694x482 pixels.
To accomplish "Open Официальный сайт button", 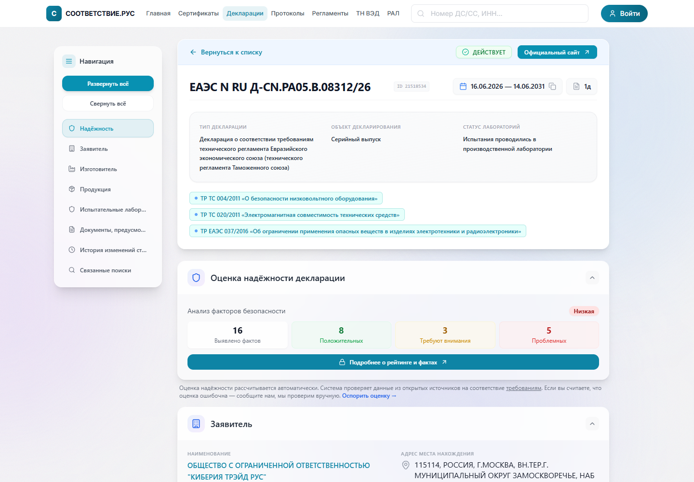I will [x=557, y=52].
